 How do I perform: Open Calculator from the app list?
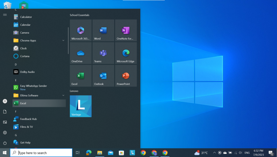click(39, 17)
